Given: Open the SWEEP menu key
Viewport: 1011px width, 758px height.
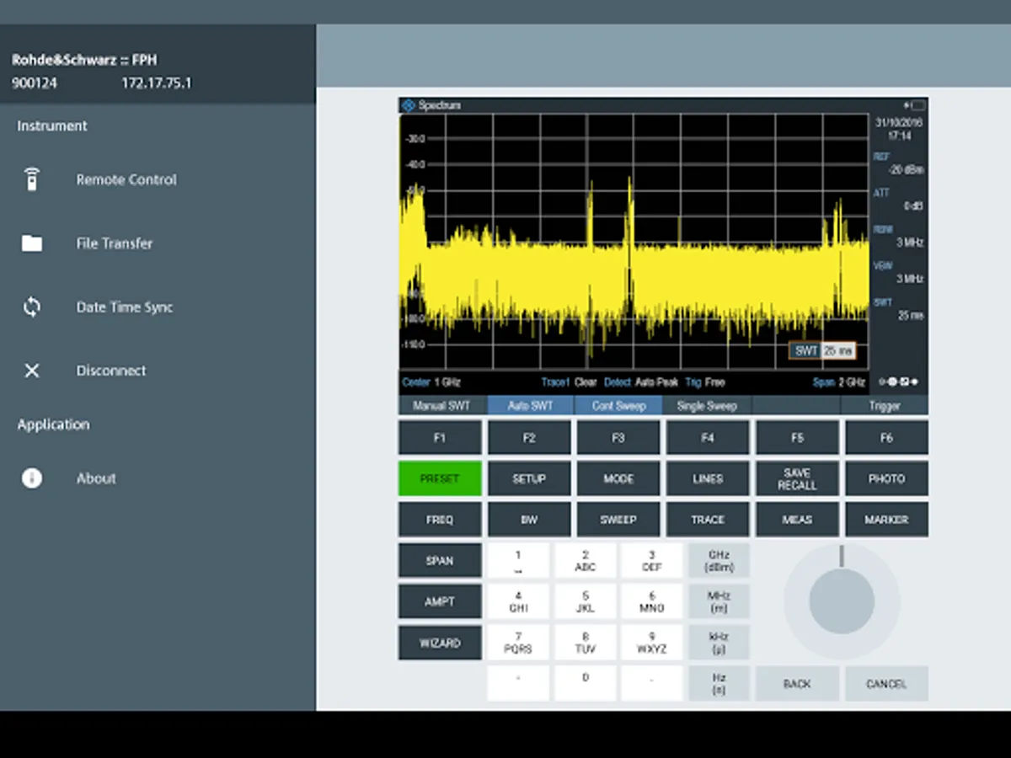Looking at the screenshot, I should [618, 520].
